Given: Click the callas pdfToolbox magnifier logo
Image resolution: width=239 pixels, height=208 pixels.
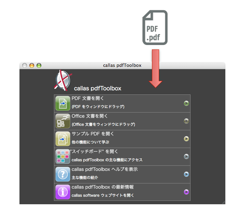Looking at the screenshot, I should (x=63, y=80).
